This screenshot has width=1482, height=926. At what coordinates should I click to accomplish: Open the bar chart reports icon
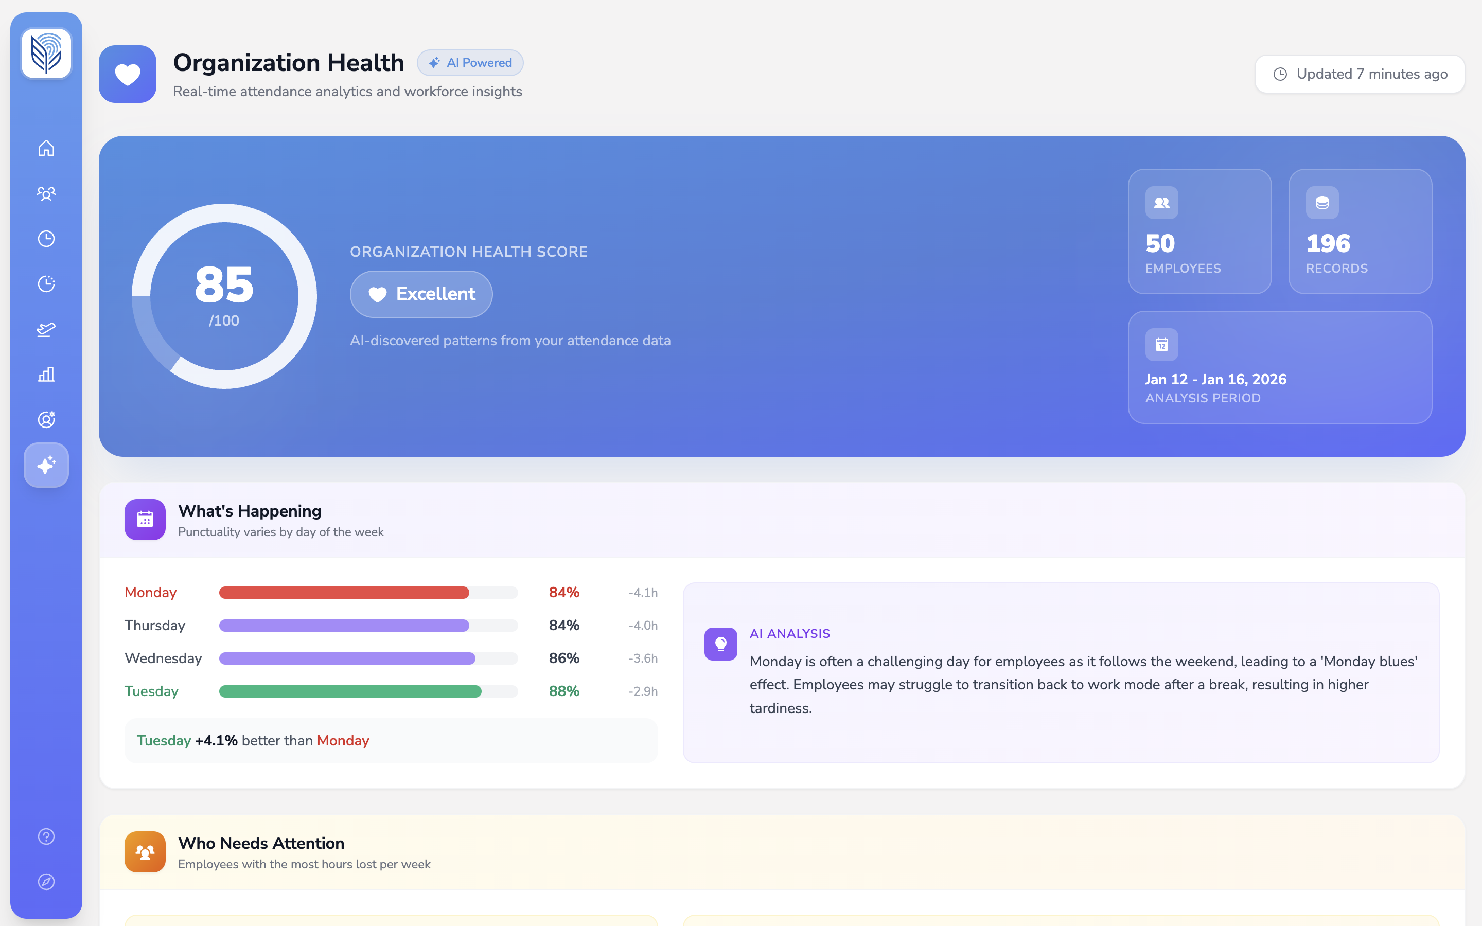coord(46,374)
